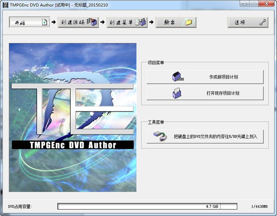Click the DVD capacity usage bar
This screenshot has width=277, height=216.
pos(147,206)
